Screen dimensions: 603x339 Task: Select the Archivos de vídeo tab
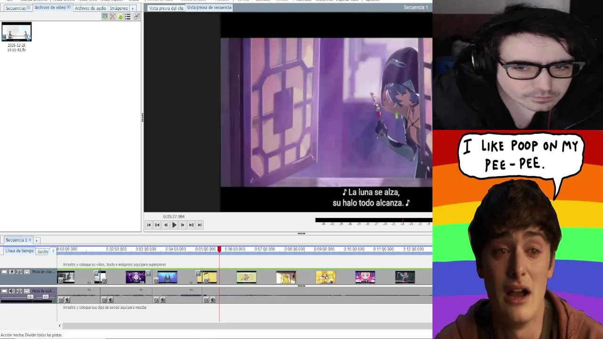pyautogui.click(x=52, y=8)
